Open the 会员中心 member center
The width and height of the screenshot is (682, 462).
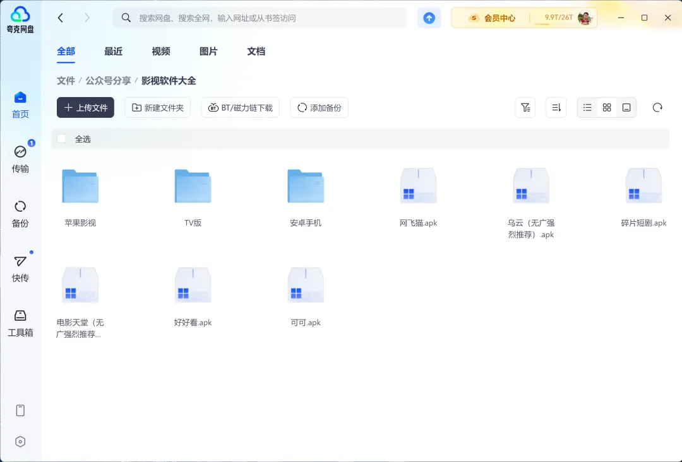492,18
